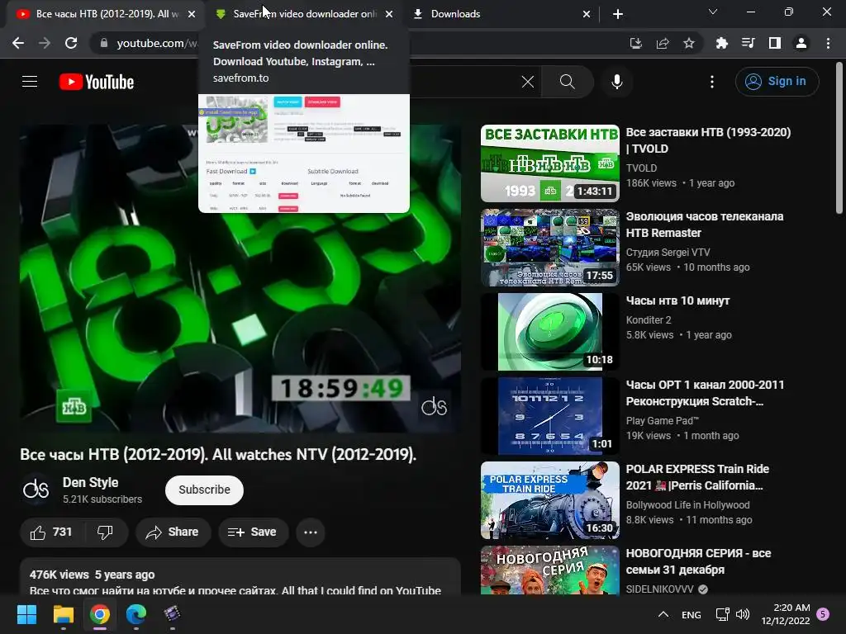Open the tab search chevron in title bar
The width and height of the screenshot is (846, 634).
[x=713, y=12]
